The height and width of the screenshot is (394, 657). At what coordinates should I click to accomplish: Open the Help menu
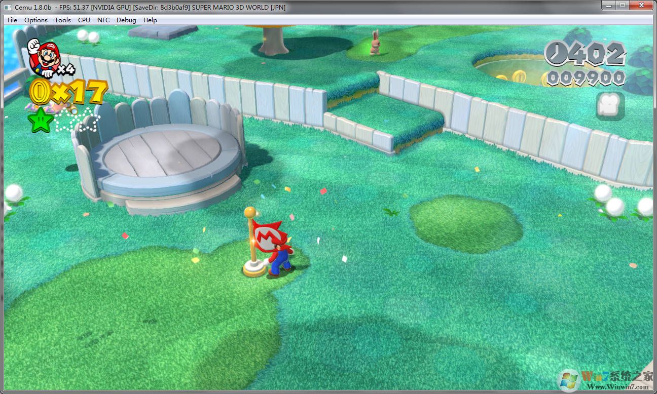click(150, 20)
